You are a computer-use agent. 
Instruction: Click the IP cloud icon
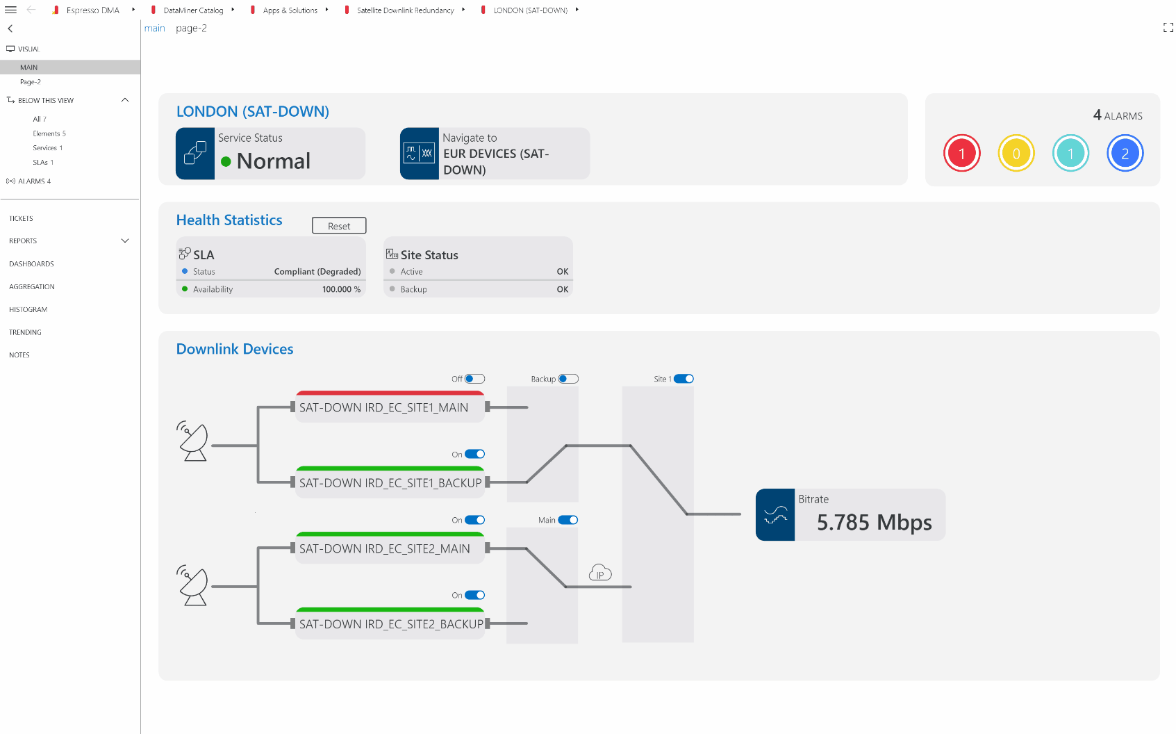point(600,573)
